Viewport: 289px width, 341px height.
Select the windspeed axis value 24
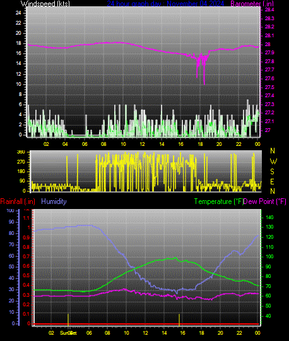tap(18, 13)
